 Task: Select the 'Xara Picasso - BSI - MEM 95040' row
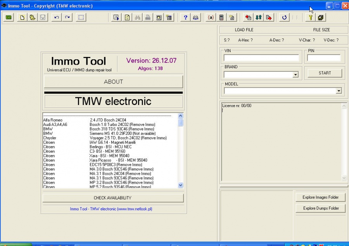pyautogui.click(x=110, y=160)
